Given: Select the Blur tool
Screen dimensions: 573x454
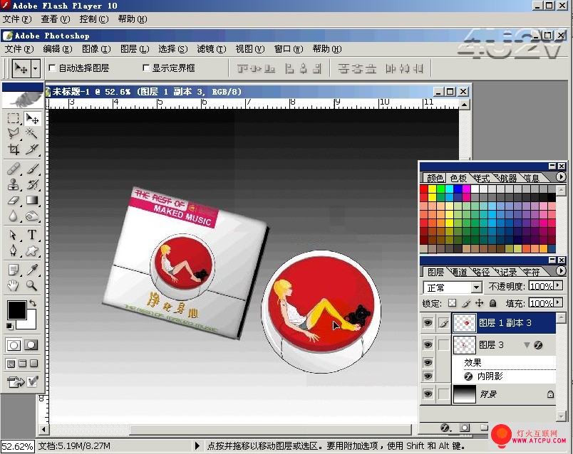Looking at the screenshot, I should pos(14,216).
